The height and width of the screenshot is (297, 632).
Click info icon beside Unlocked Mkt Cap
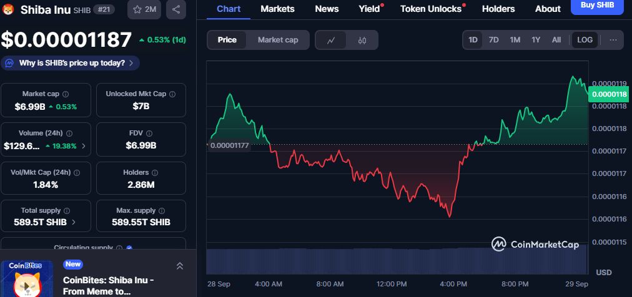172,94
